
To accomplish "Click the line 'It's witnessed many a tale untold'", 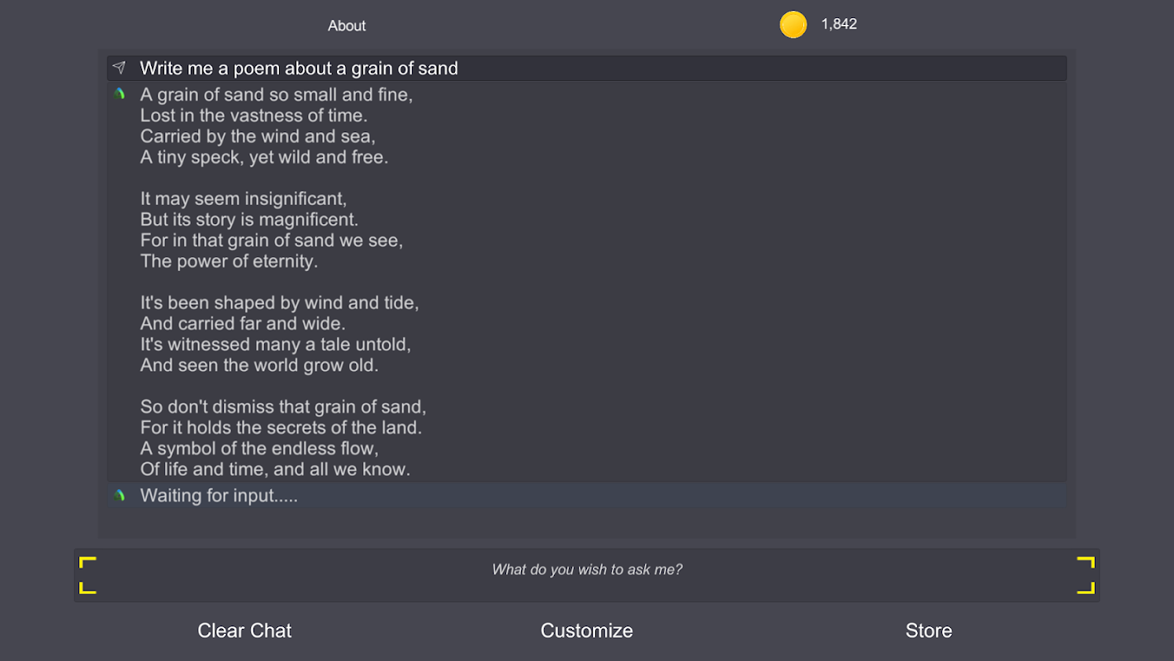I will 276,344.
